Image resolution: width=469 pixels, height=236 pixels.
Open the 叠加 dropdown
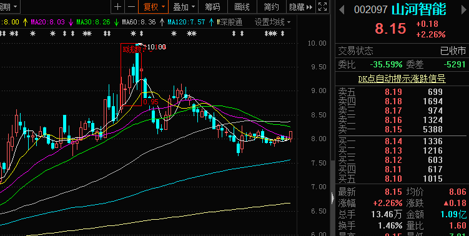pyautogui.click(x=184, y=7)
